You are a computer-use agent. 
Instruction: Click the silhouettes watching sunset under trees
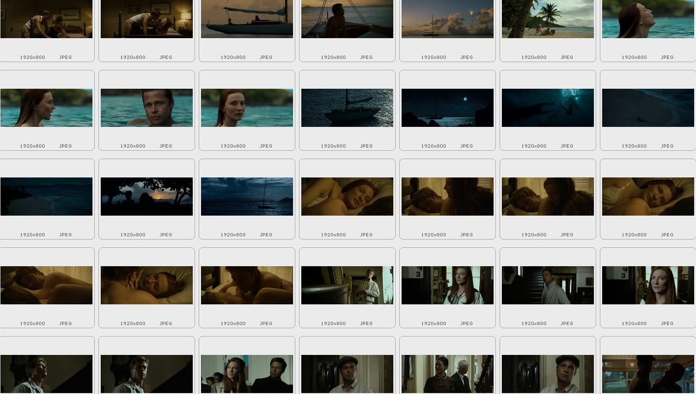[146, 196]
